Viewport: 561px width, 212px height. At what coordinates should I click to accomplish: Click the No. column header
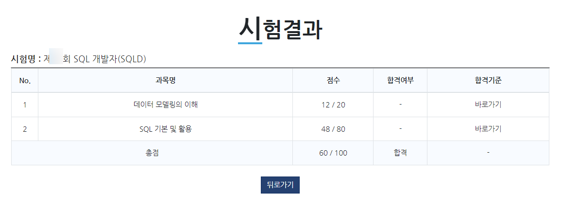[x=25, y=81]
